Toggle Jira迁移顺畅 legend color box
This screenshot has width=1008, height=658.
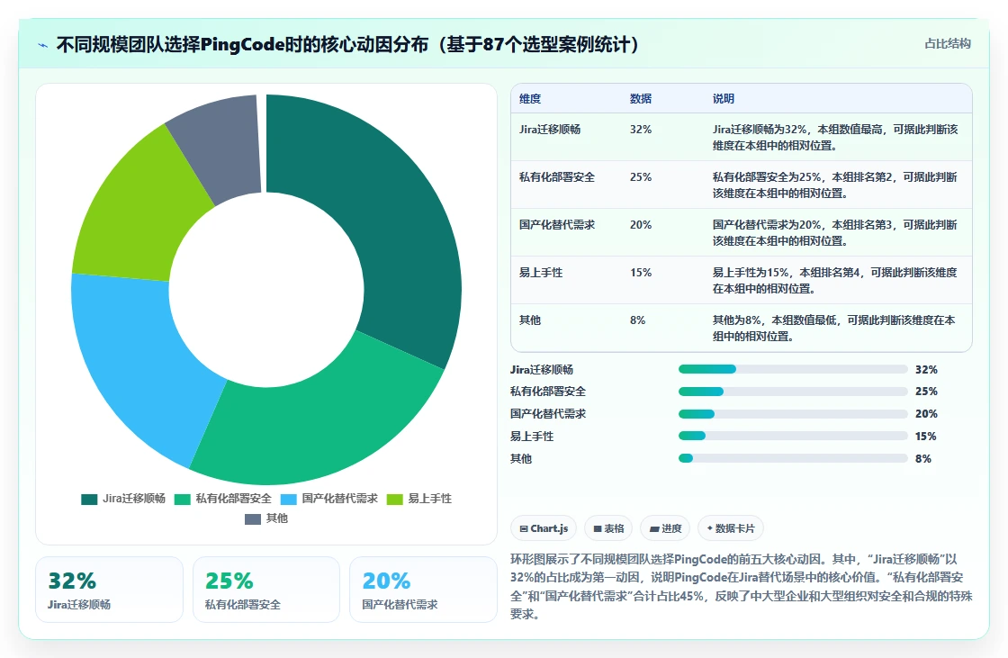89,500
